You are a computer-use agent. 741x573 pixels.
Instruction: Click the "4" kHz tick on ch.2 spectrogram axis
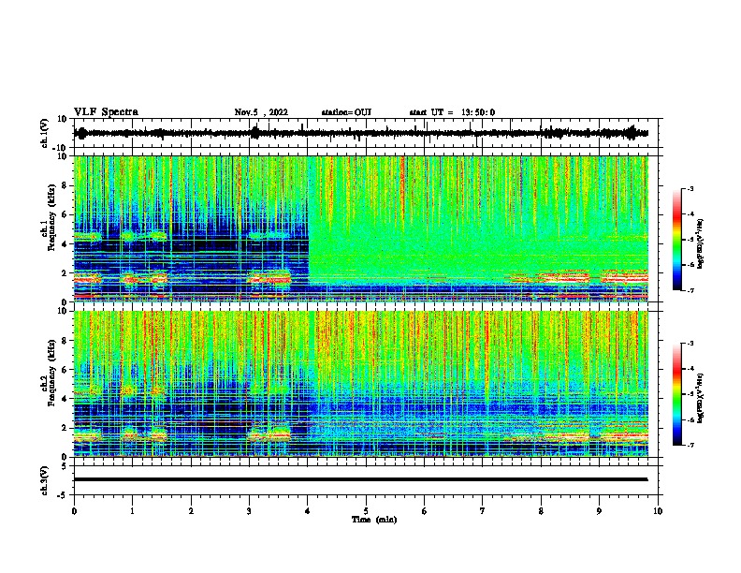point(65,399)
